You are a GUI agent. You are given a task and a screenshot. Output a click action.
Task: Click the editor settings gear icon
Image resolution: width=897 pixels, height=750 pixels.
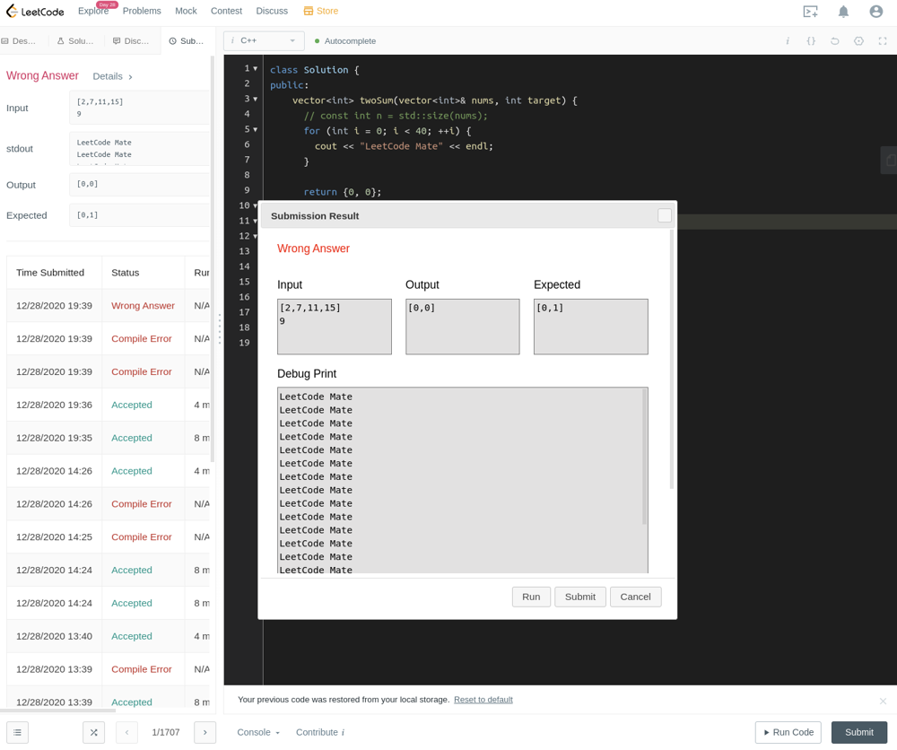[858, 41]
